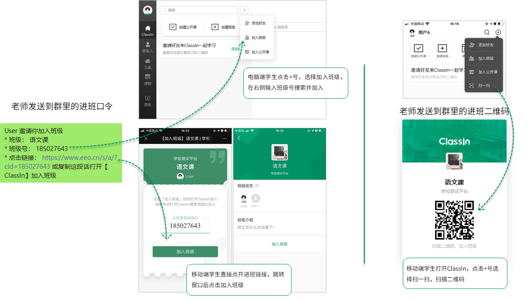Click the plus button beside desktop search
The image size is (528, 301).
(245, 10)
